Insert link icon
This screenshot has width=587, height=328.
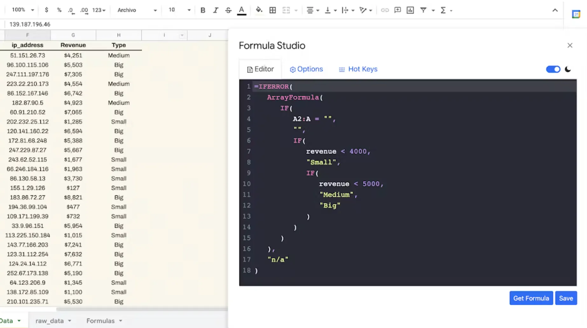(x=385, y=10)
